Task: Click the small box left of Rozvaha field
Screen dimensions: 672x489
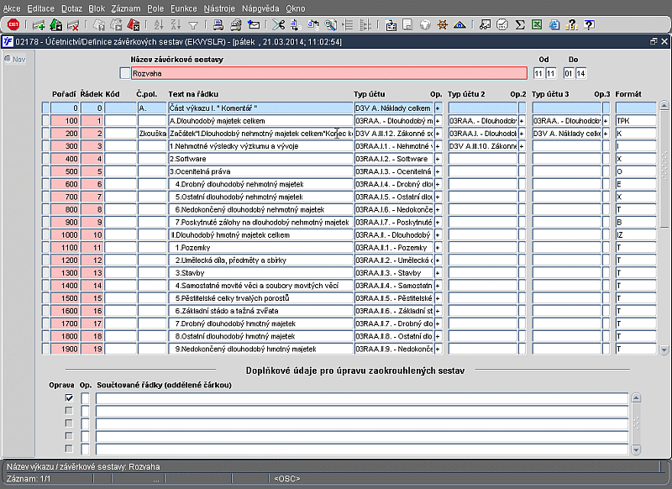Action: coord(124,73)
